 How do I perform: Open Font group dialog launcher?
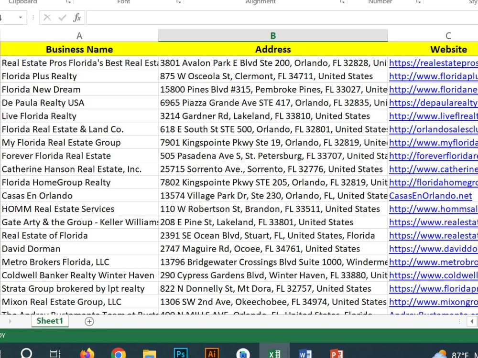click(x=178, y=2)
